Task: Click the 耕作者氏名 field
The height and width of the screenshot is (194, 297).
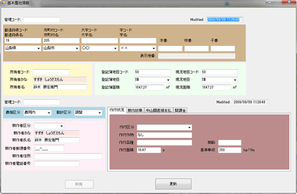Action: (56, 140)
